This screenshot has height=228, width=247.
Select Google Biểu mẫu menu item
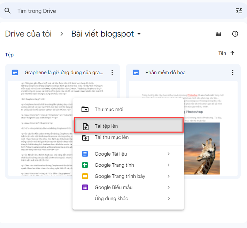pos(114,187)
